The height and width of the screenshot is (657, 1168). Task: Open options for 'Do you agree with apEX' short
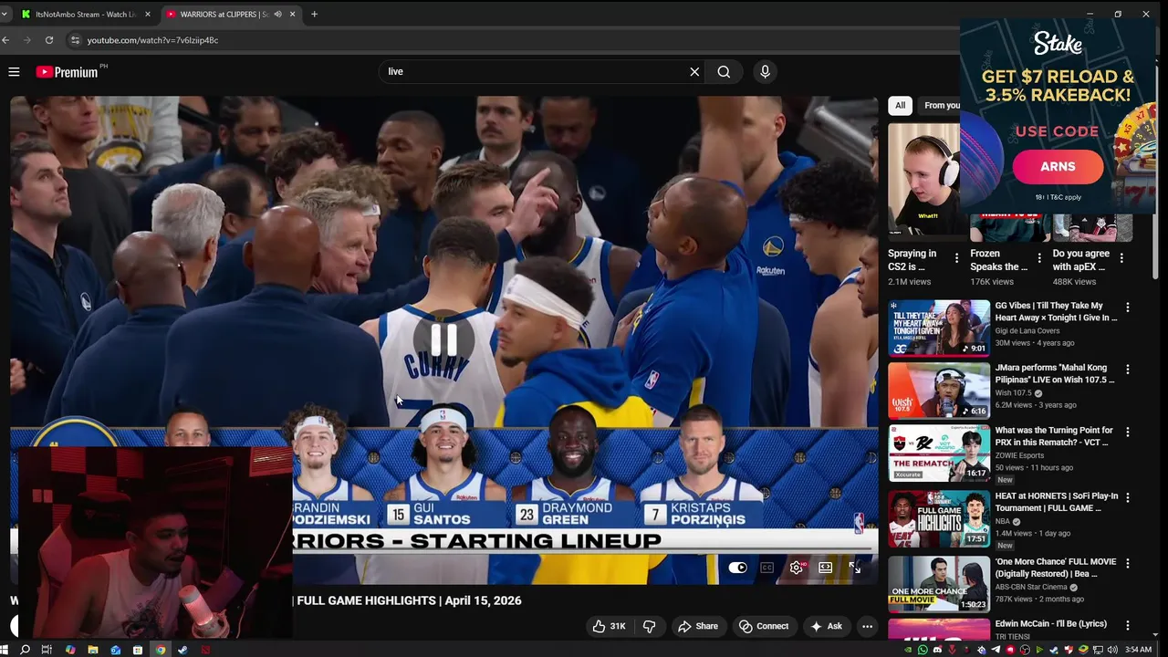[x=1122, y=258]
